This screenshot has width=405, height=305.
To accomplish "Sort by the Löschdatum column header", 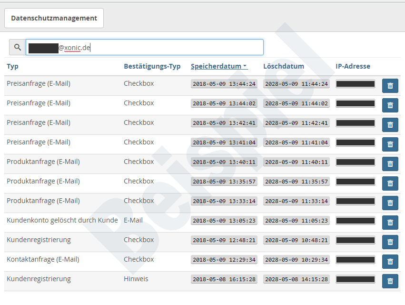I will pyautogui.click(x=284, y=66).
